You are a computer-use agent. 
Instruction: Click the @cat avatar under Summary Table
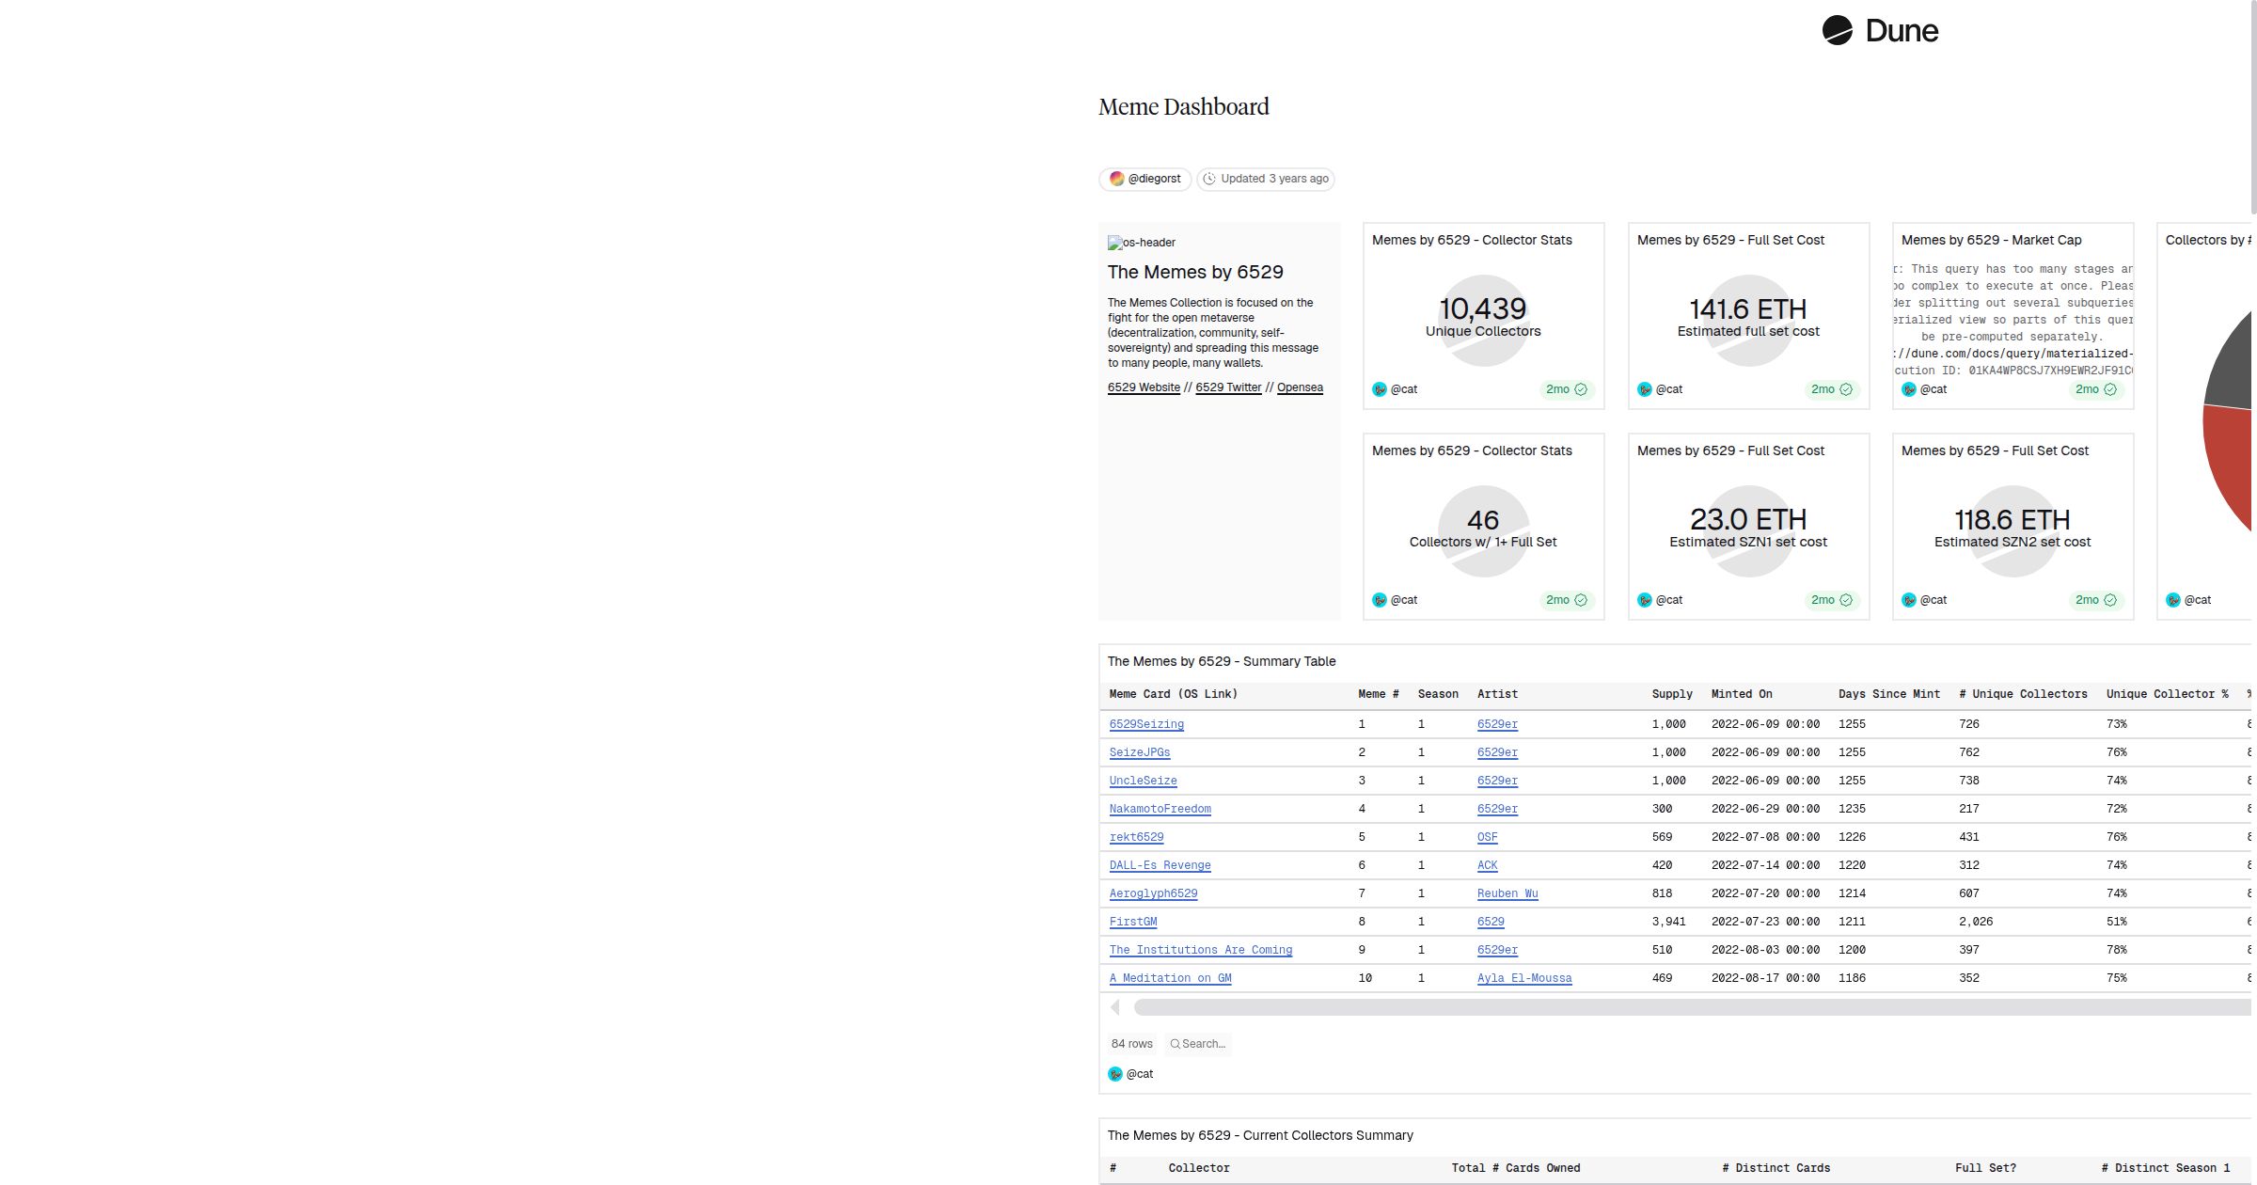click(1115, 1074)
